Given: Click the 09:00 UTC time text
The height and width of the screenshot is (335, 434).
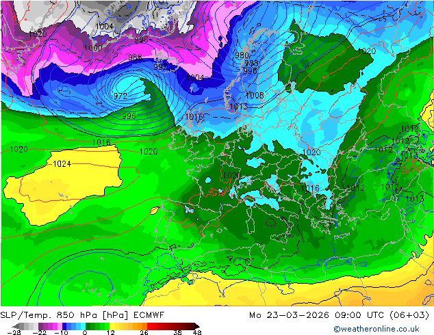Looking at the screenshot, I should pos(359,314).
